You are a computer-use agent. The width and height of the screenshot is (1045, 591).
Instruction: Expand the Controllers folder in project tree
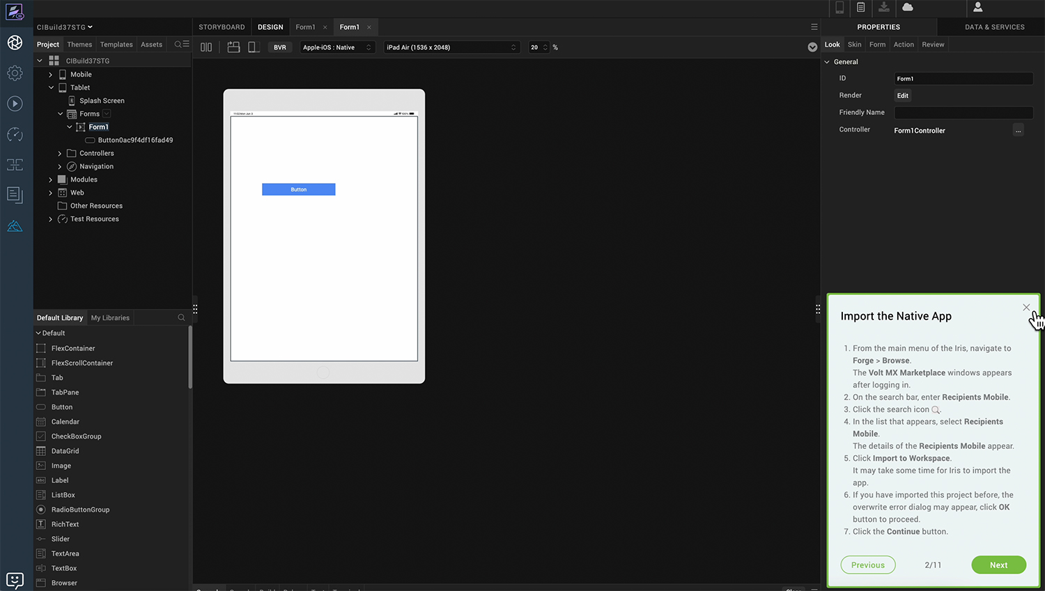click(60, 153)
